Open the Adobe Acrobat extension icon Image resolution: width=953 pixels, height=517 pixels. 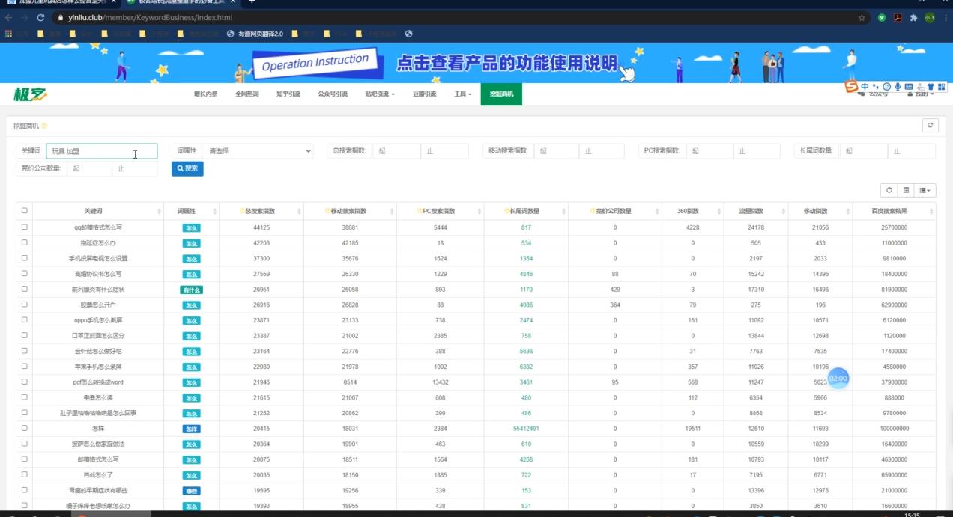pos(897,17)
